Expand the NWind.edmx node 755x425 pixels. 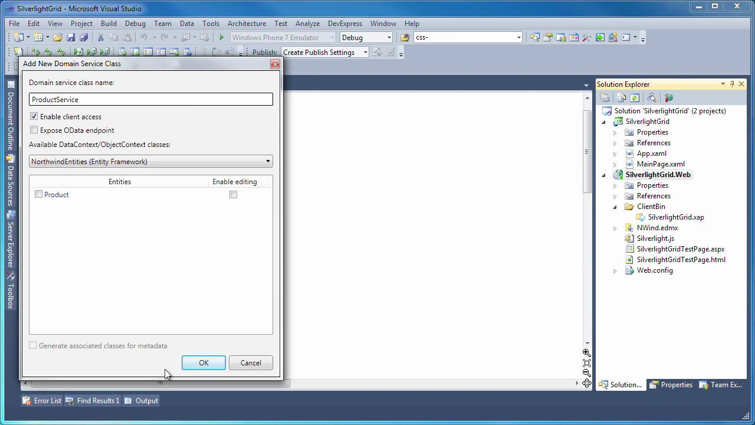[615, 228]
